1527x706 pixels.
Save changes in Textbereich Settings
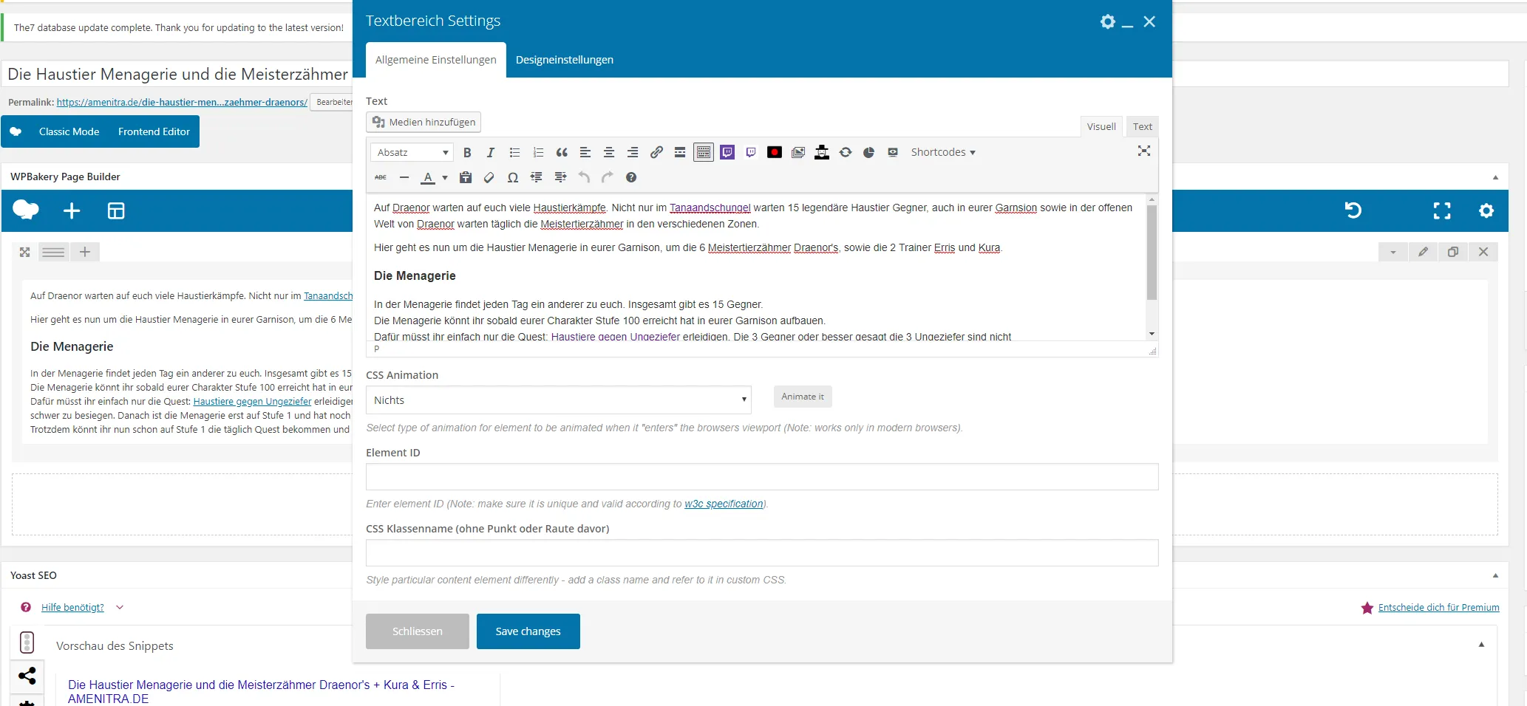click(528, 631)
